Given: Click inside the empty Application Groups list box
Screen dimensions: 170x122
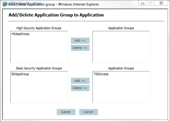Looking at the screenshot, I should coord(121,47).
